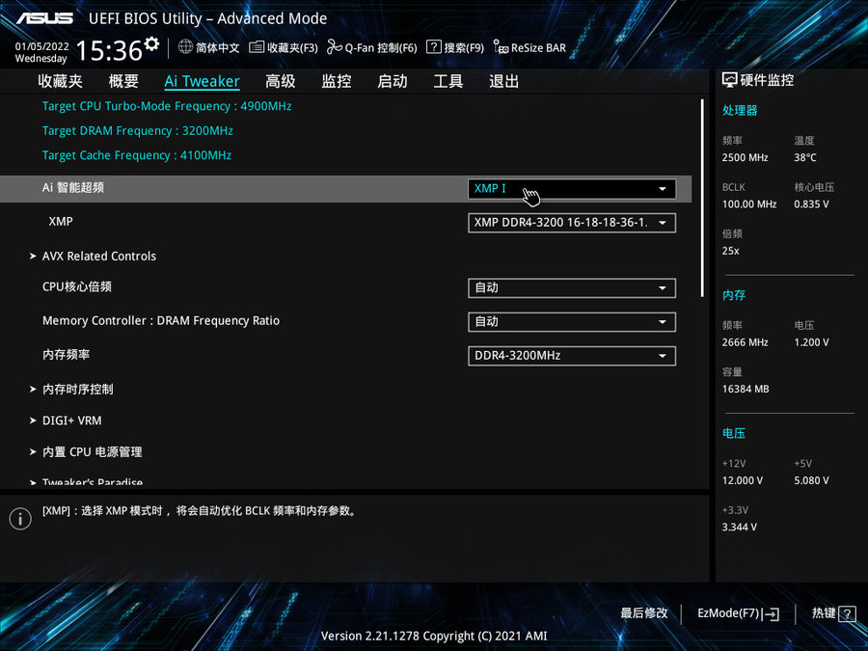The image size is (868, 651).
Task: Expand the DIGI+ VRM submenu
Action: (71, 420)
